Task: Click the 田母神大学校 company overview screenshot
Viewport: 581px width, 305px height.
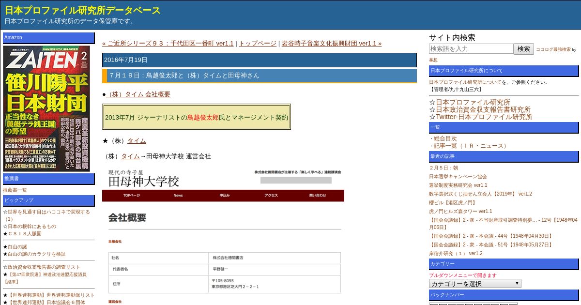Action: (223, 236)
